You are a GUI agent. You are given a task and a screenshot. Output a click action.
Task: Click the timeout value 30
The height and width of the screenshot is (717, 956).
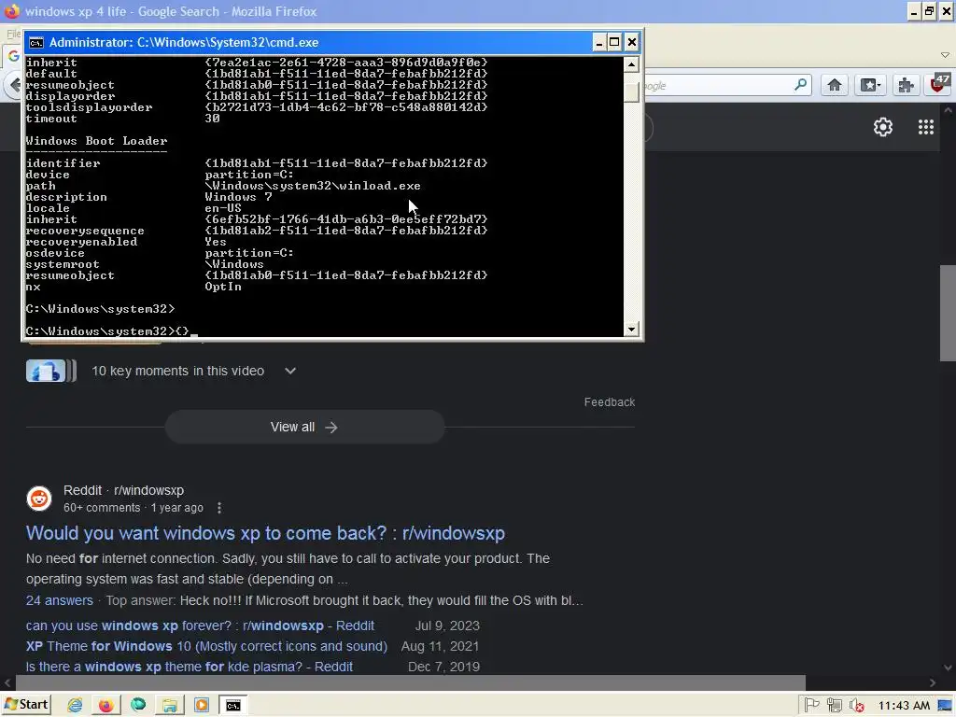(x=212, y=119)
